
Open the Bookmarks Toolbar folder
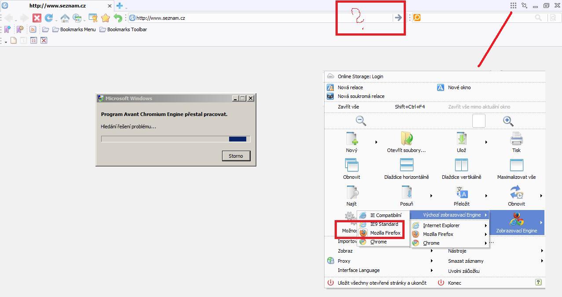click(123, 29)
